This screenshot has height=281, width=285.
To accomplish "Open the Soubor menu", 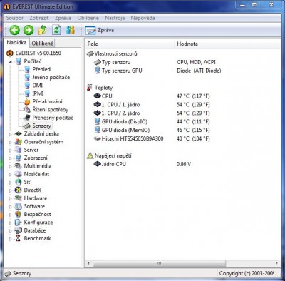I will point(15,18).
